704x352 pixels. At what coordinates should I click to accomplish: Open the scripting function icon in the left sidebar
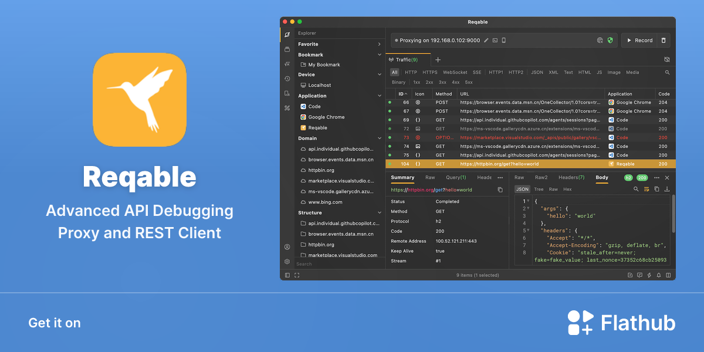point(287,64)
